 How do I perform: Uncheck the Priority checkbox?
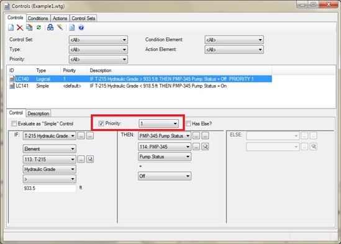[101, 124]
